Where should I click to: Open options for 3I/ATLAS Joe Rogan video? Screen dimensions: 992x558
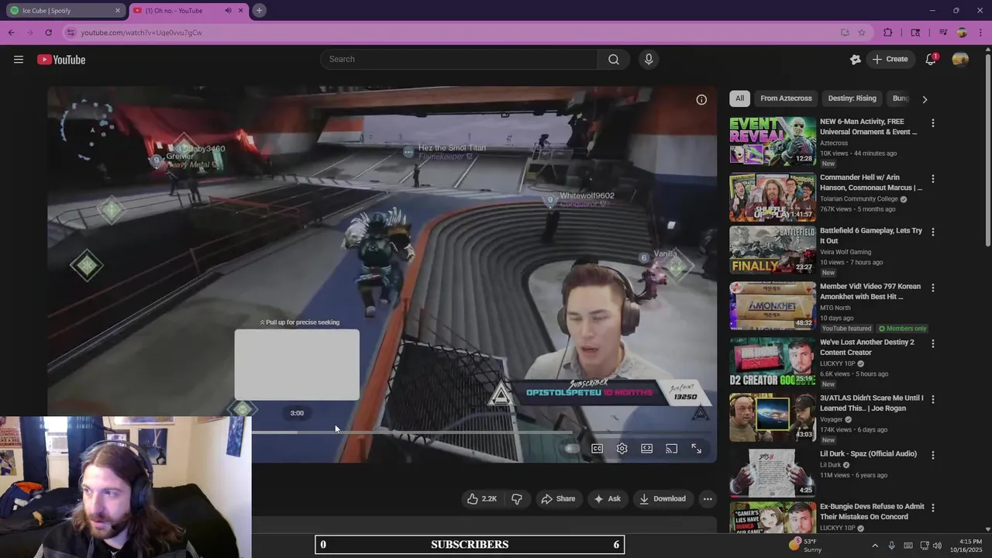pyautogui.click(x=932, y=399)
